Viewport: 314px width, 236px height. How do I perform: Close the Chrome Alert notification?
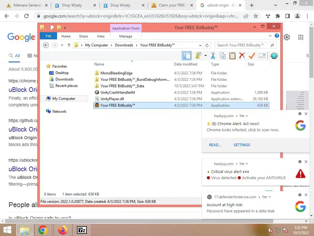tap(306, 114)
